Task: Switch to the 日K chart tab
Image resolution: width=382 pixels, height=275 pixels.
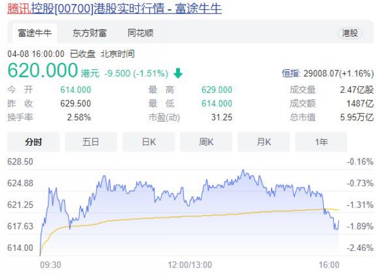Action: pyautogui.click(x=148, y=142)
